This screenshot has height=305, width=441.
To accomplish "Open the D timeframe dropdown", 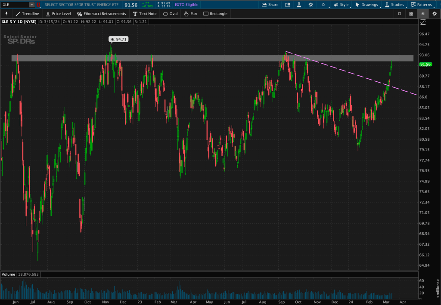I will tap(323, 5).
